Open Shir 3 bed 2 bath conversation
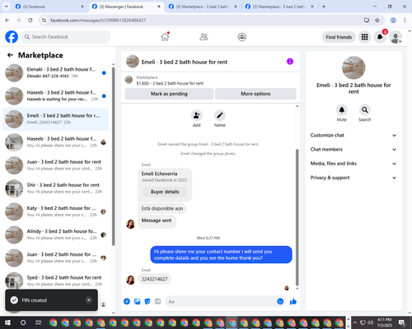Screen dimensions: 412x329 [56, 188]
